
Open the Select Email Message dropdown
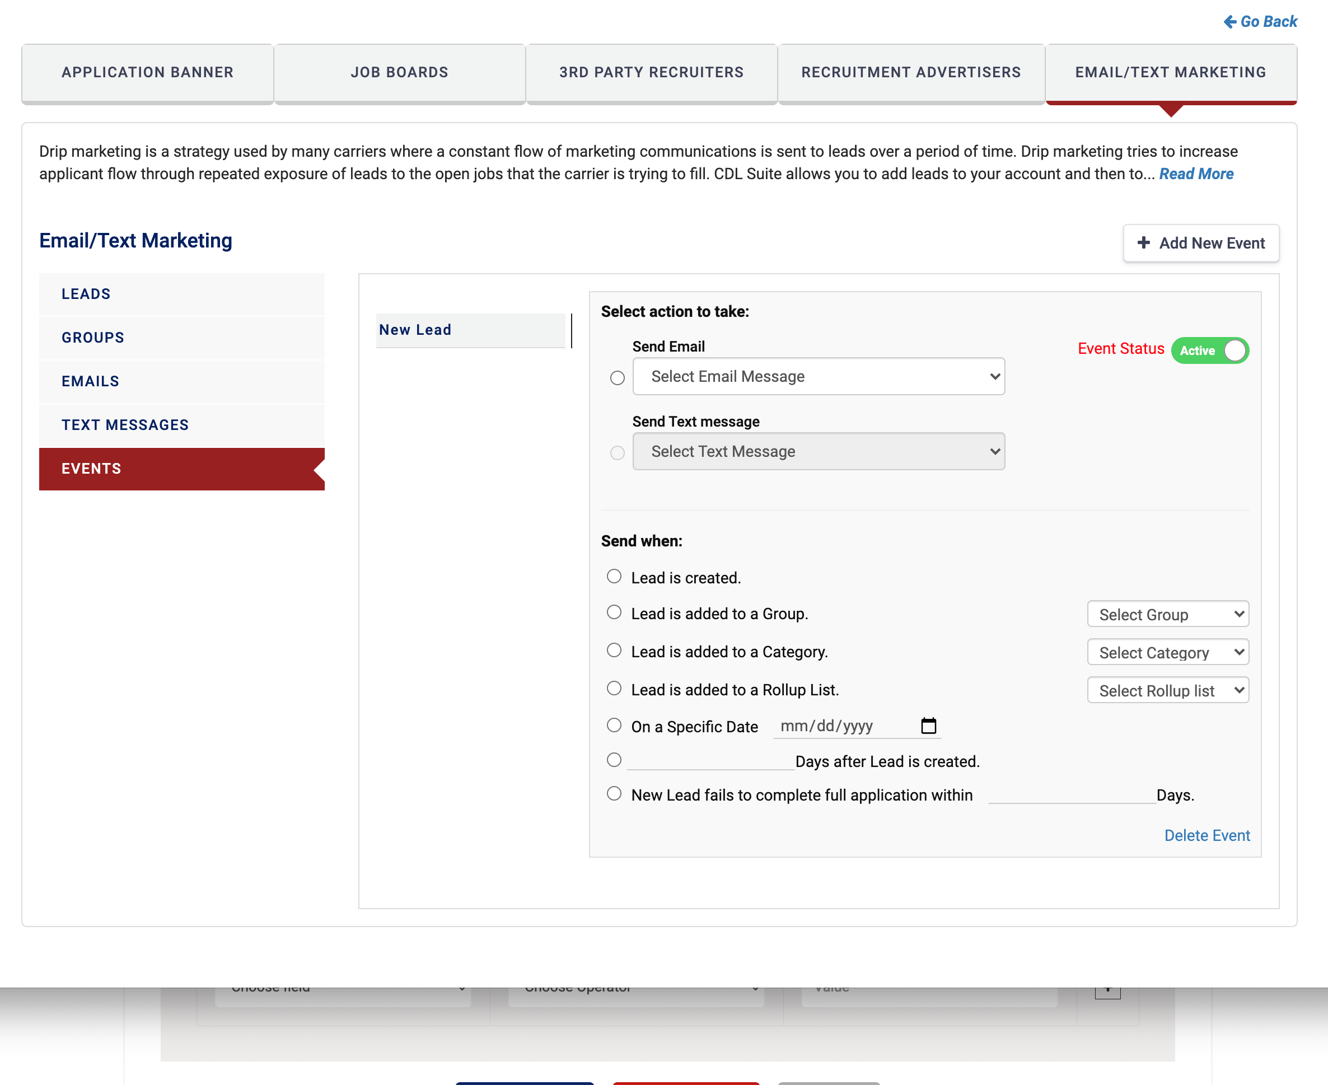coord(818,376)
